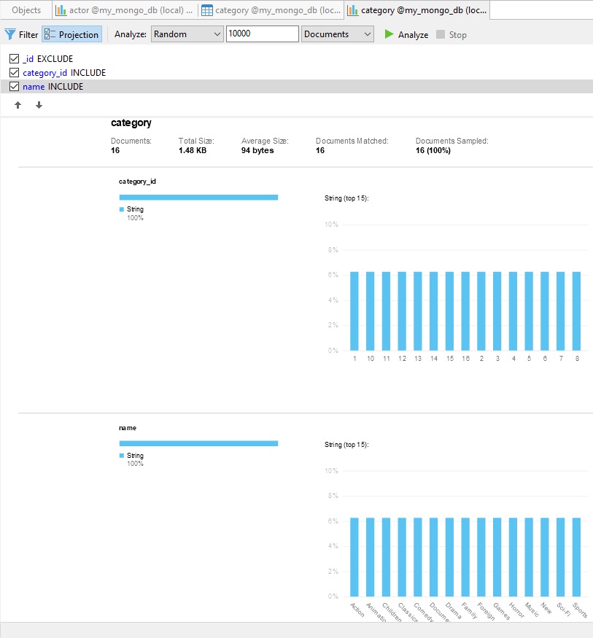Click the category_id section title

[x=137, y=182]
